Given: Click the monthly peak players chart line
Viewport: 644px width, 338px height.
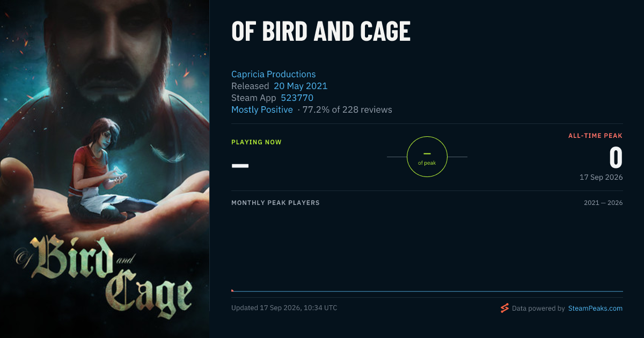Looking at the screenshot, I should 427,291.
